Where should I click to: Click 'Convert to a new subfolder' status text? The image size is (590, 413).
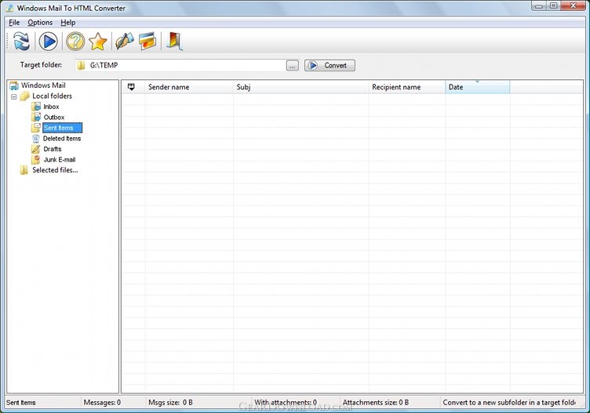pyautogui.click(x=509, y=403)
